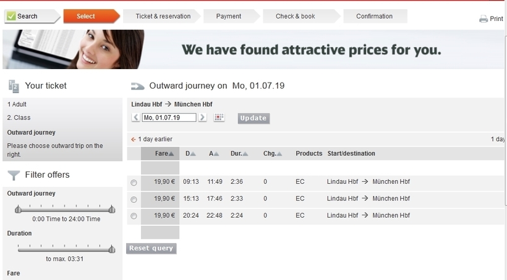Click the Print icon
The image size is (507, 280).
[484, 19]
